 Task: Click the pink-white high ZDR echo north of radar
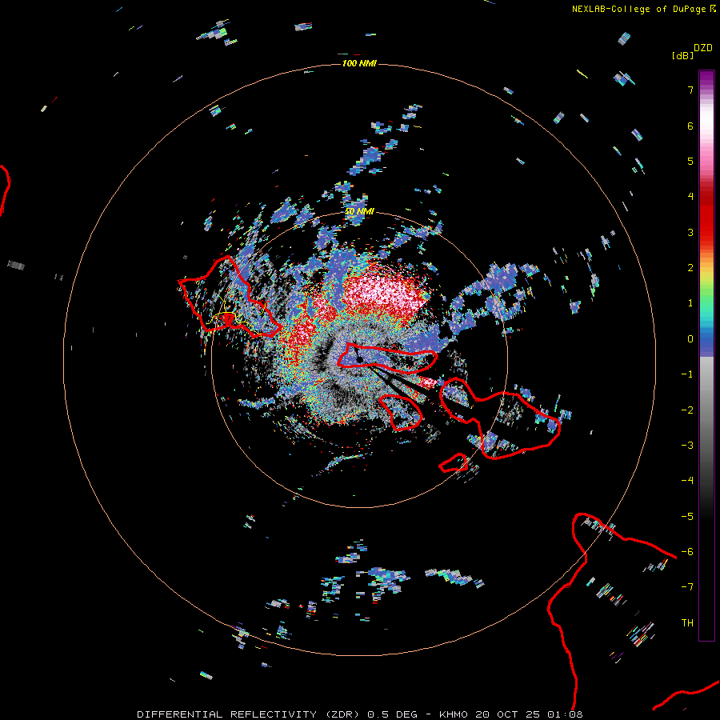click(383, 293)
